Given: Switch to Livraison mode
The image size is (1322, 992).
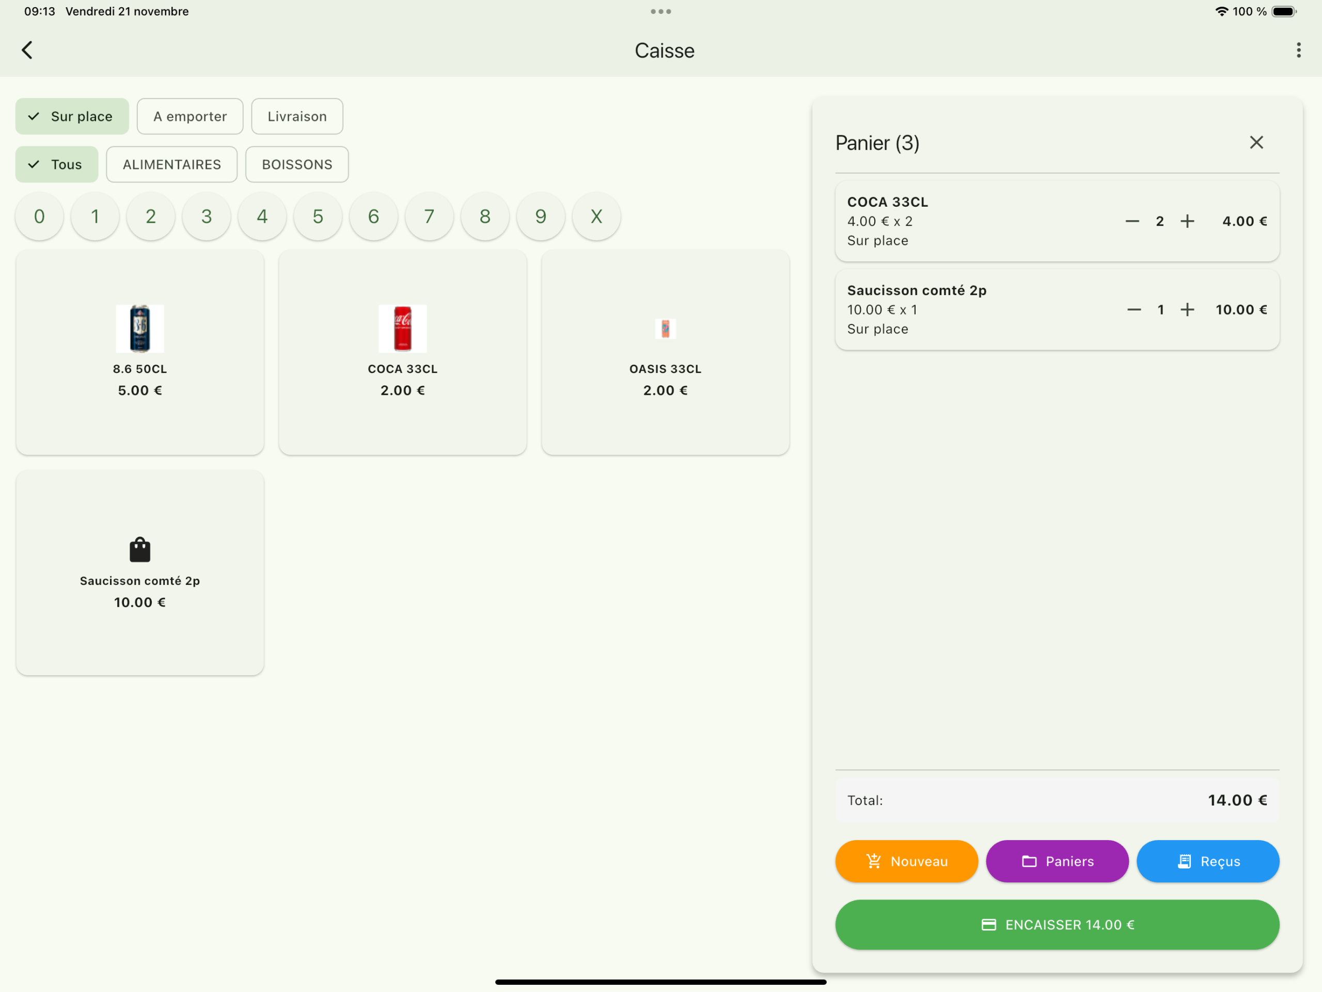Looking at the screenshot, I should pos(297,117).
